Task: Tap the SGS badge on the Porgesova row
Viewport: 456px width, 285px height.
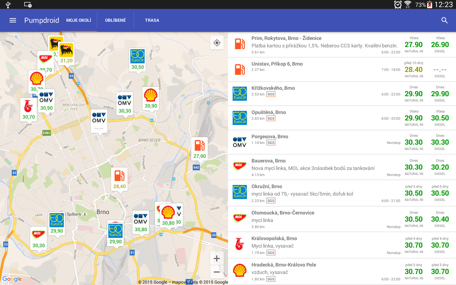Action: [x=271, y=143]
